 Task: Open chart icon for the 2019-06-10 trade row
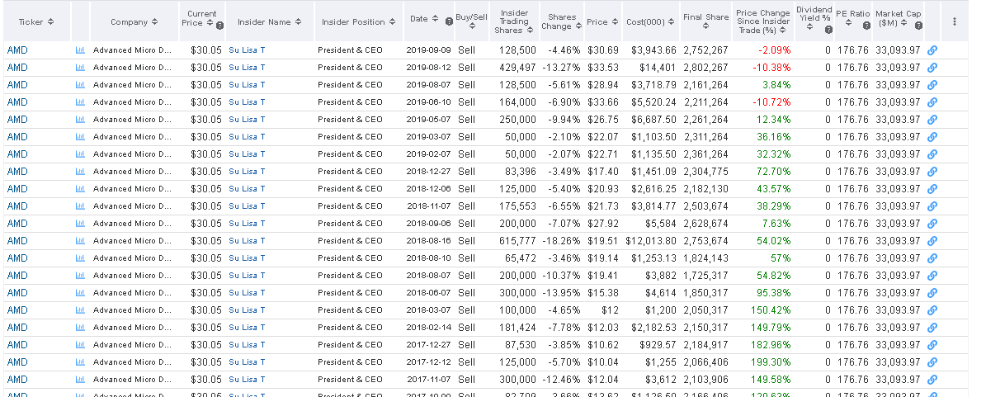pos(80,102)
